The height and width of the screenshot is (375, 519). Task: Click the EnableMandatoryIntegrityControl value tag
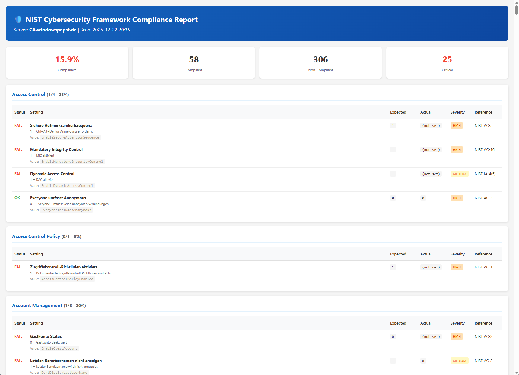(72, 162)
